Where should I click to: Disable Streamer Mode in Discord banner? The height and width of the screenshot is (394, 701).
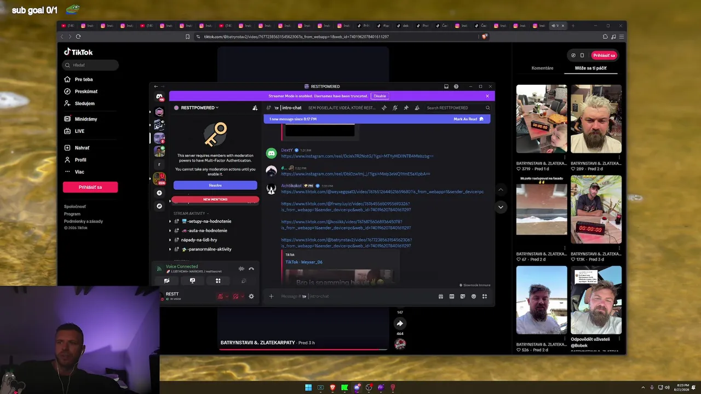click(380, 96)
